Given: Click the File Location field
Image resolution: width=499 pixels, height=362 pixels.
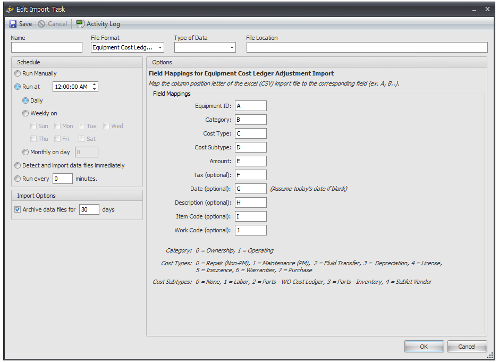Looking at the screenshot, I should [x=367, y=47].
